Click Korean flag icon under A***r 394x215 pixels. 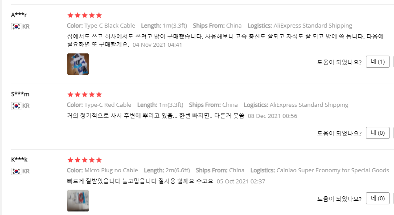click(x=16, y=26)
